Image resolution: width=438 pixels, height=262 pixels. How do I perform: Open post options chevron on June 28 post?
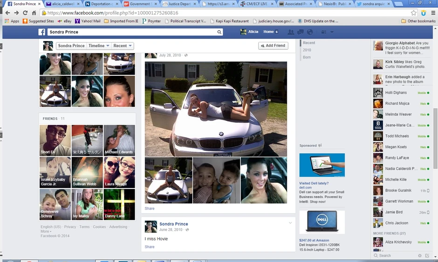290,223
